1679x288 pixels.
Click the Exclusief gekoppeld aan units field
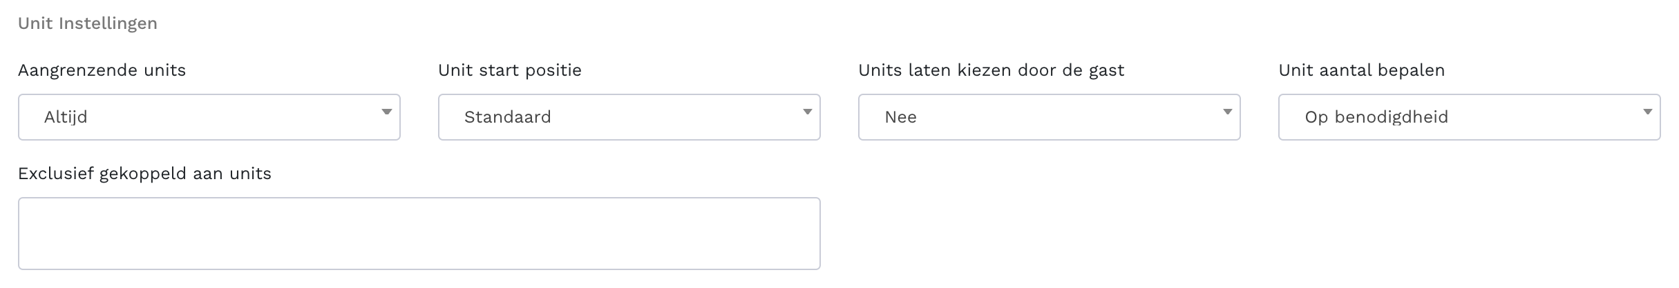point(419,234)
